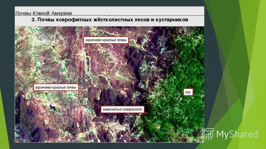266x149 pixels.
Task: Click the 'лес' label on the forest
Action: pyautogui.click(x=188, y=92)
